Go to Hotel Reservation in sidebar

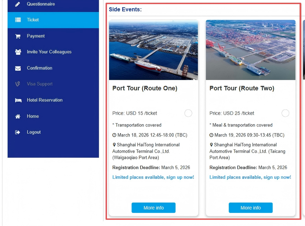45,100
